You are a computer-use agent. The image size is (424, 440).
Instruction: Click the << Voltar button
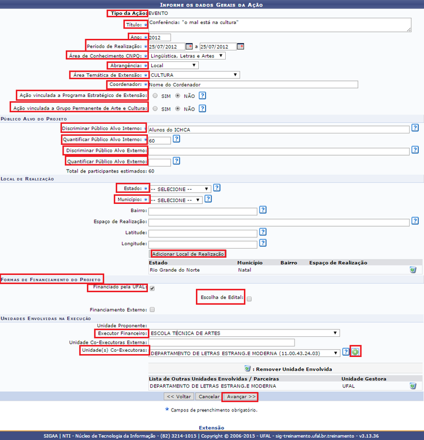(178, 396)
